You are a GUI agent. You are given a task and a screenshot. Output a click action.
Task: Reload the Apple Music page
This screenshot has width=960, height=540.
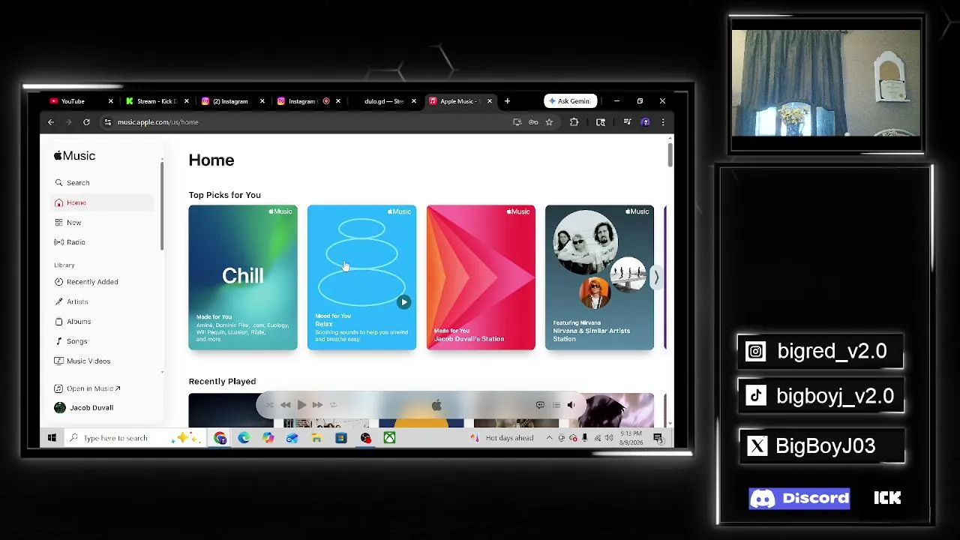(x=86, y=122)
